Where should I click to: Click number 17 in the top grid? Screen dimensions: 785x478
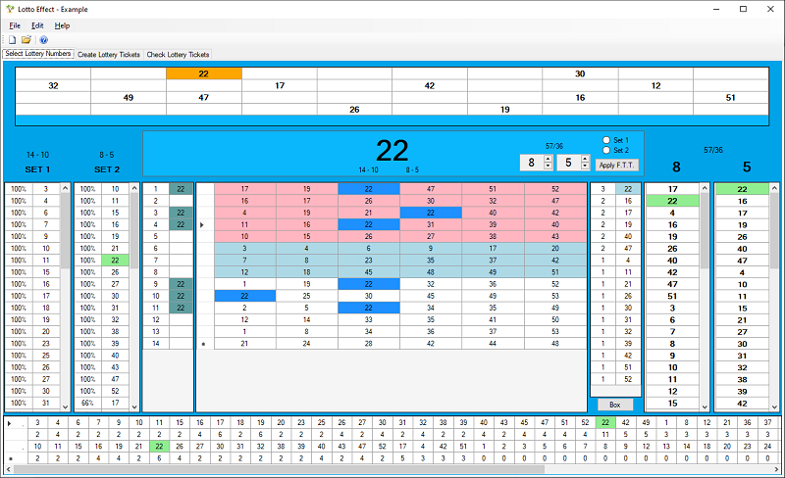[280, 85]
